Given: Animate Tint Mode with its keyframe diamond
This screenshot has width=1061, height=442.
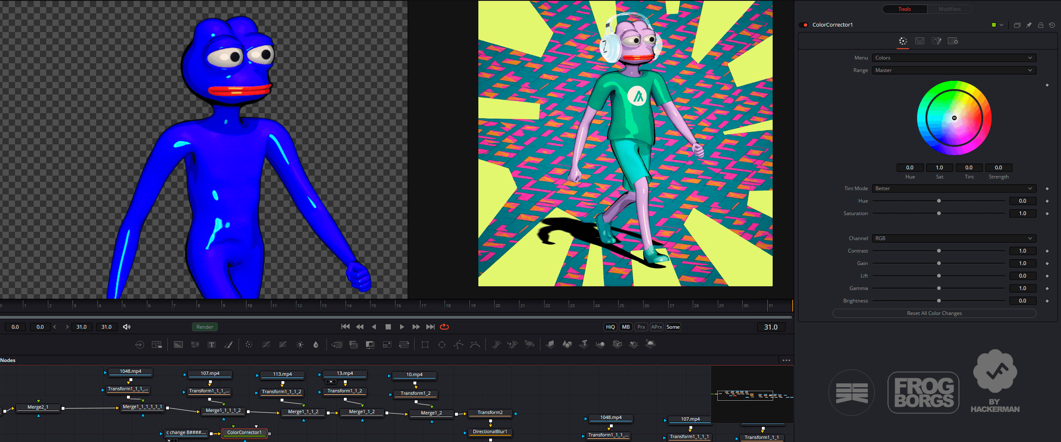Looking at the screenshot, I should point(1047,188).
